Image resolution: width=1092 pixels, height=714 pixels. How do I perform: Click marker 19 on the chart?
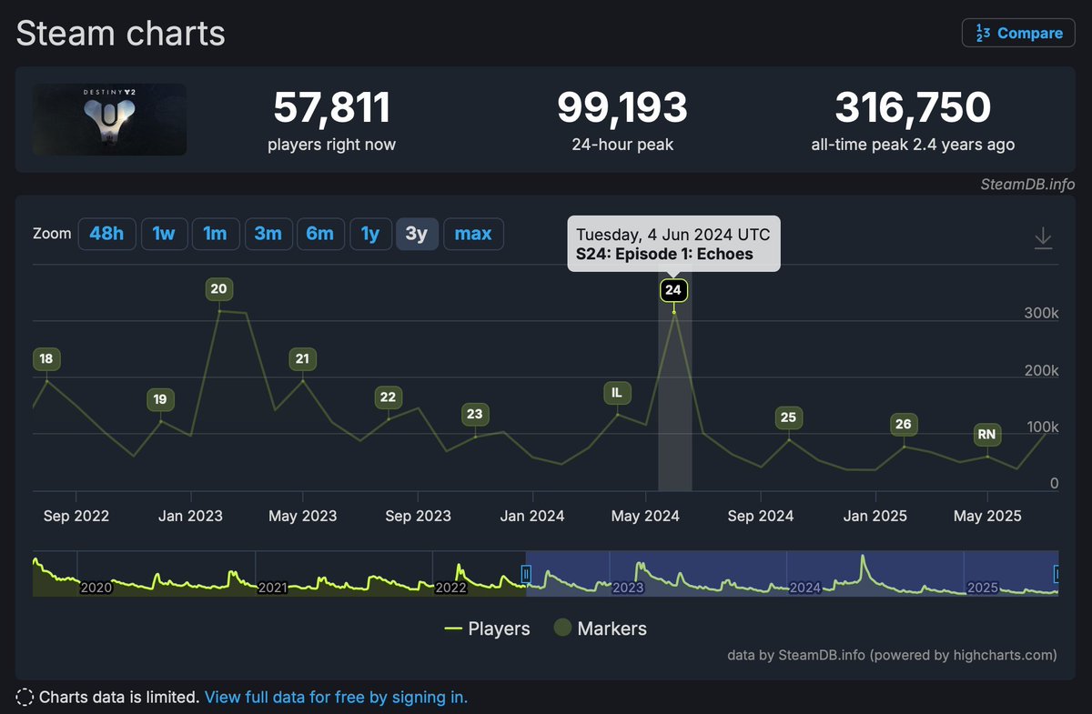tap(160, 399)
